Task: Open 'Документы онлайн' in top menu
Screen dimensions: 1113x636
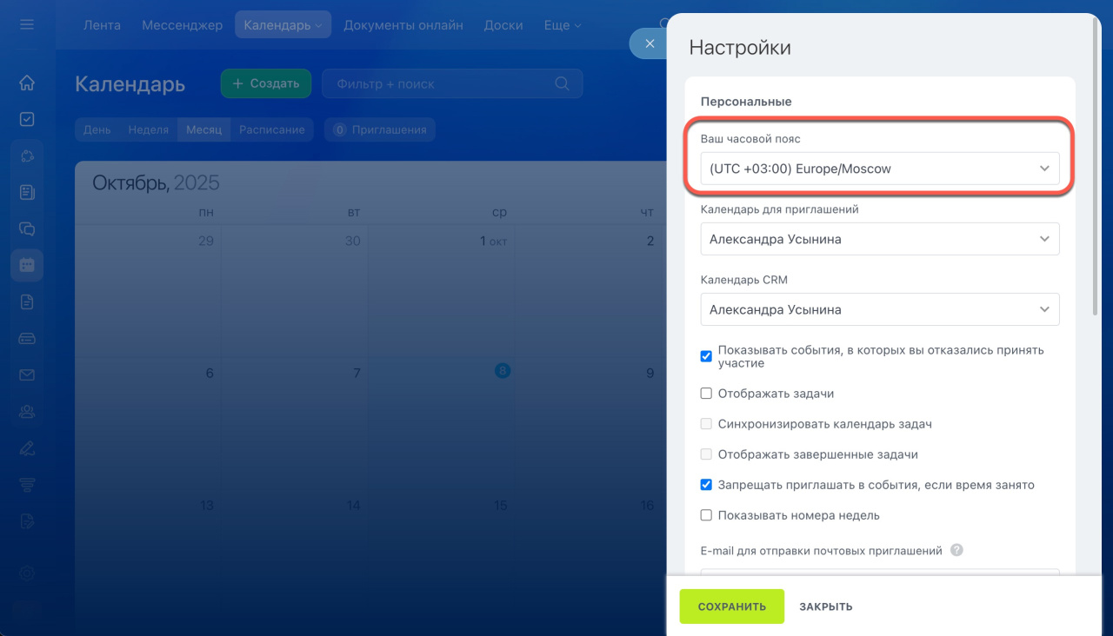Action: click(403, 25)
